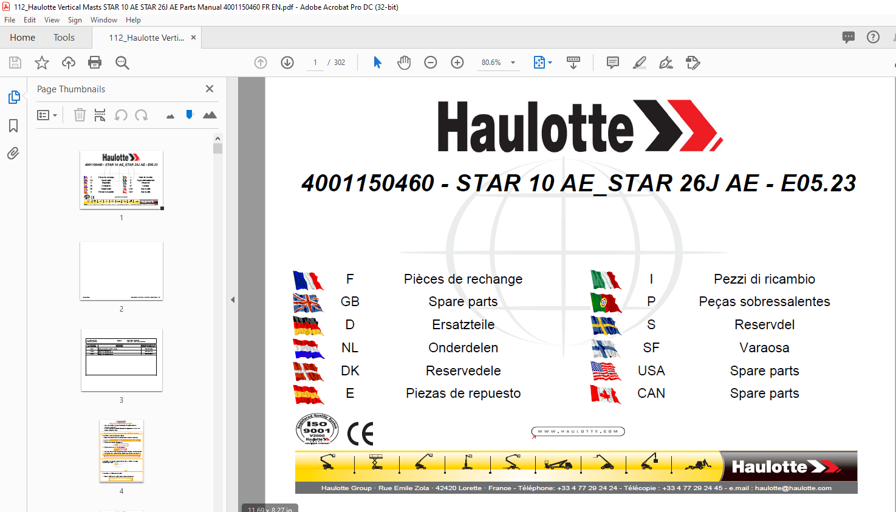
Task: Close the 112_Haulotte document tab
Action: pyautogui.click(x=193, y=37)
